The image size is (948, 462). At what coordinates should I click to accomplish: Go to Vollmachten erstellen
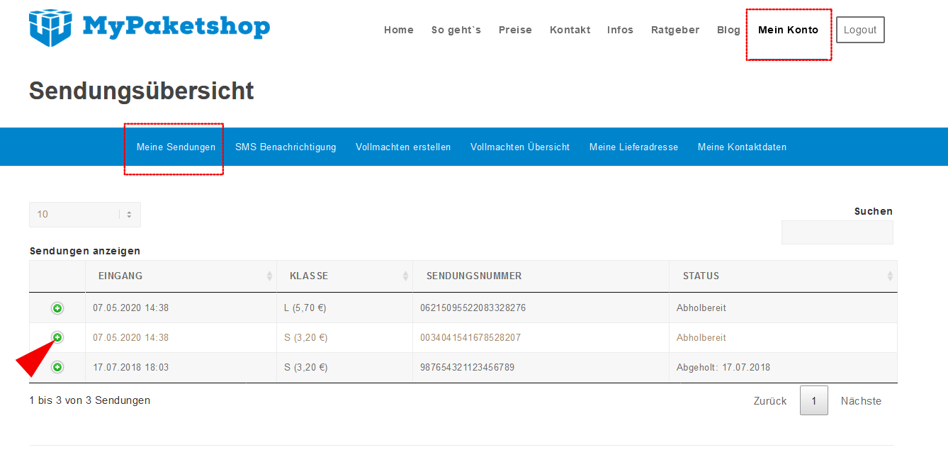[403, 147]
